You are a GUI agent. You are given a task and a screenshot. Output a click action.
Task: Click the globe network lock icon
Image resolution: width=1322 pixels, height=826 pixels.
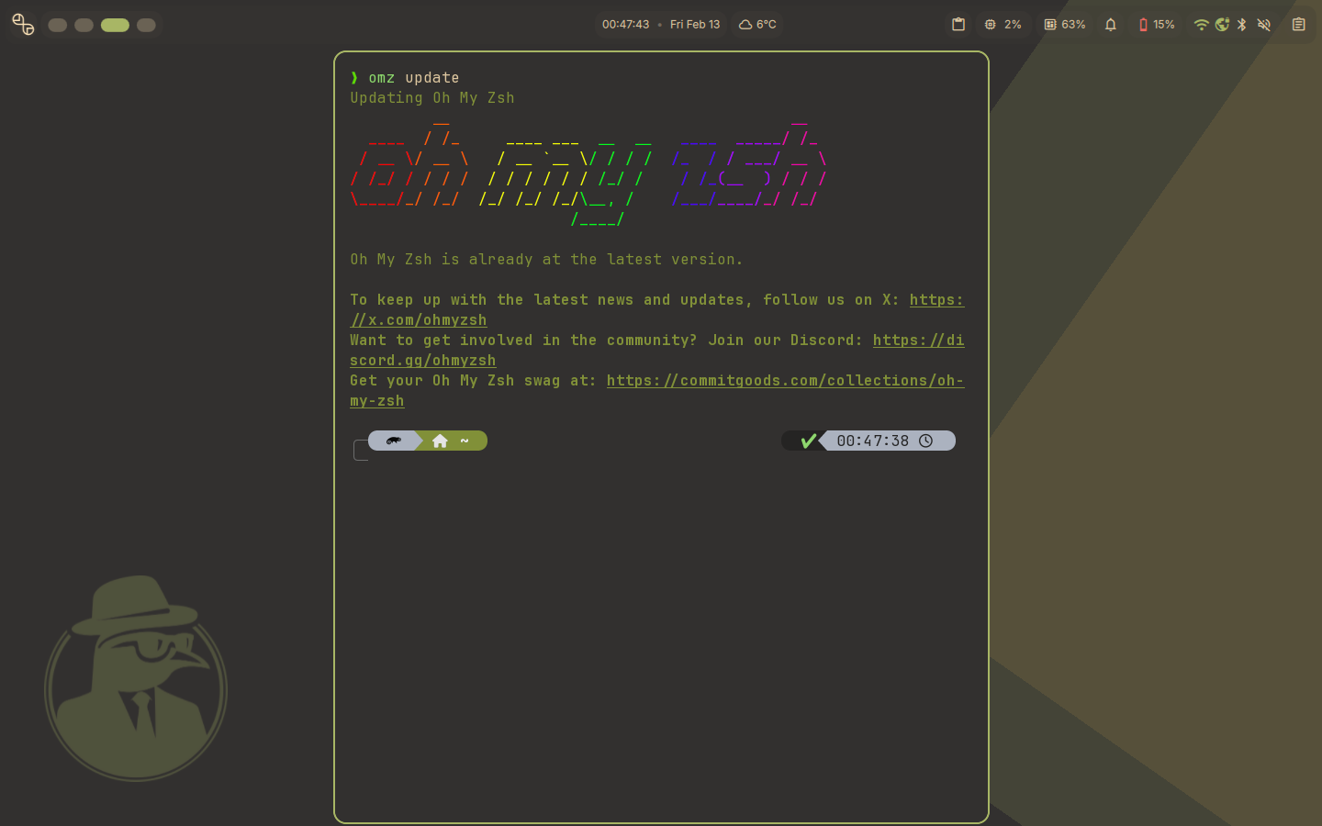click(x=1222, y=25)
